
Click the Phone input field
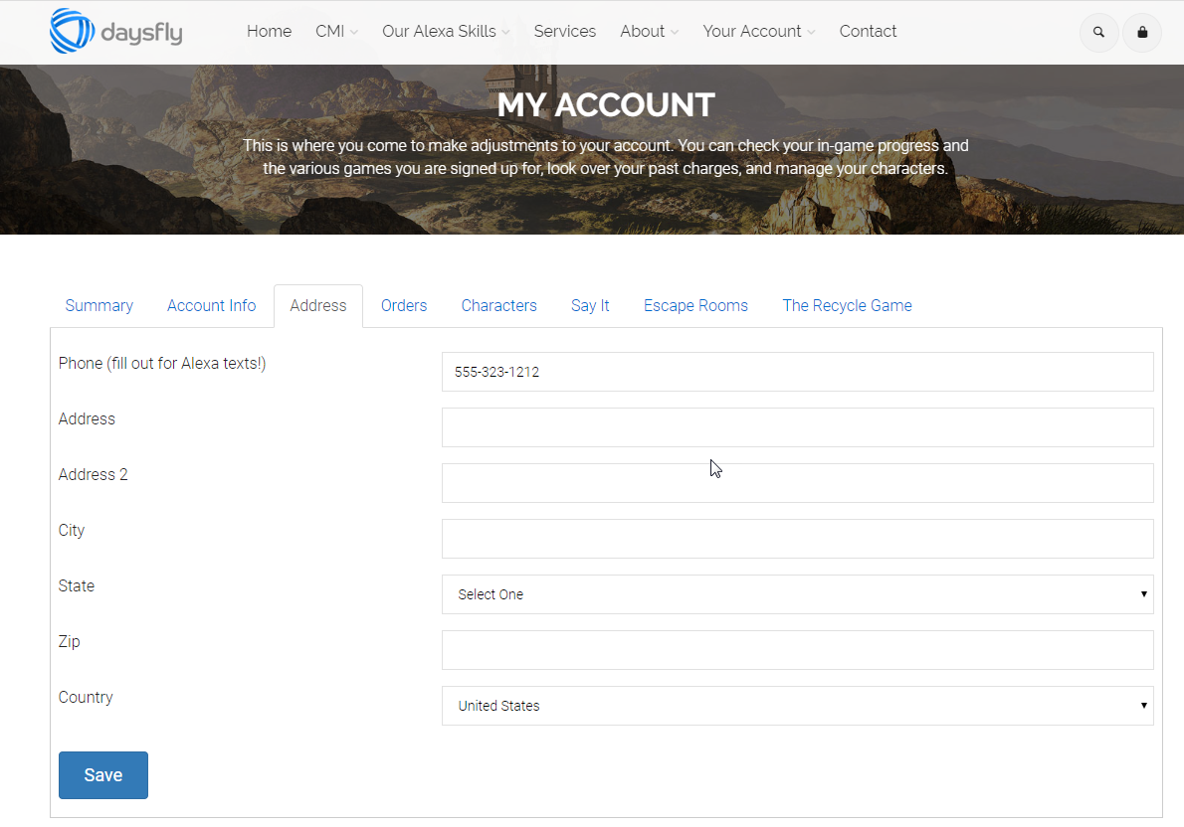[797, 372]
